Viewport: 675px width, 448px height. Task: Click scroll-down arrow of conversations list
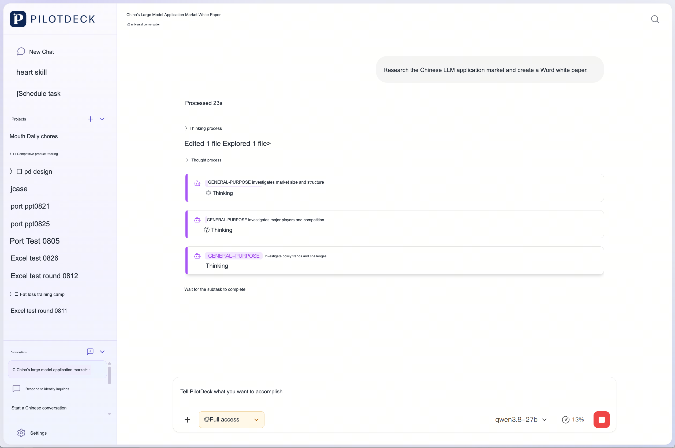(109, 414)
